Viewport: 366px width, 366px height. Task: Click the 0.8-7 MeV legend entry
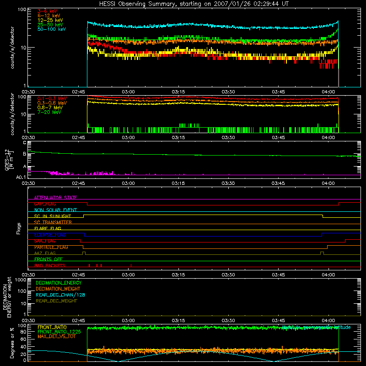coord(50,108)
